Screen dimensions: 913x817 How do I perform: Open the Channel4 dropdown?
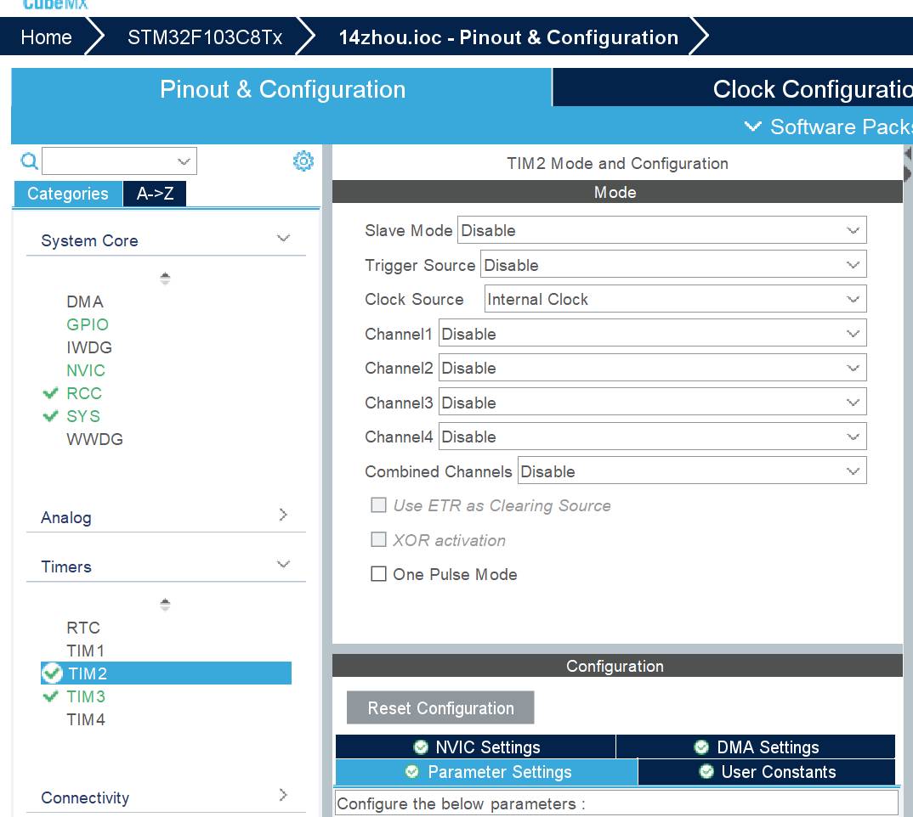coord(653,437)
